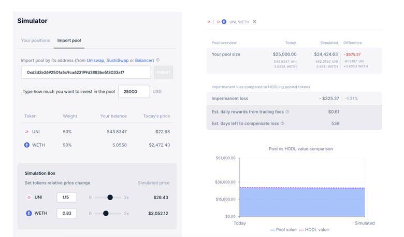
Task: Click the WETH relative price slider handle
Action: pos(106,214)
